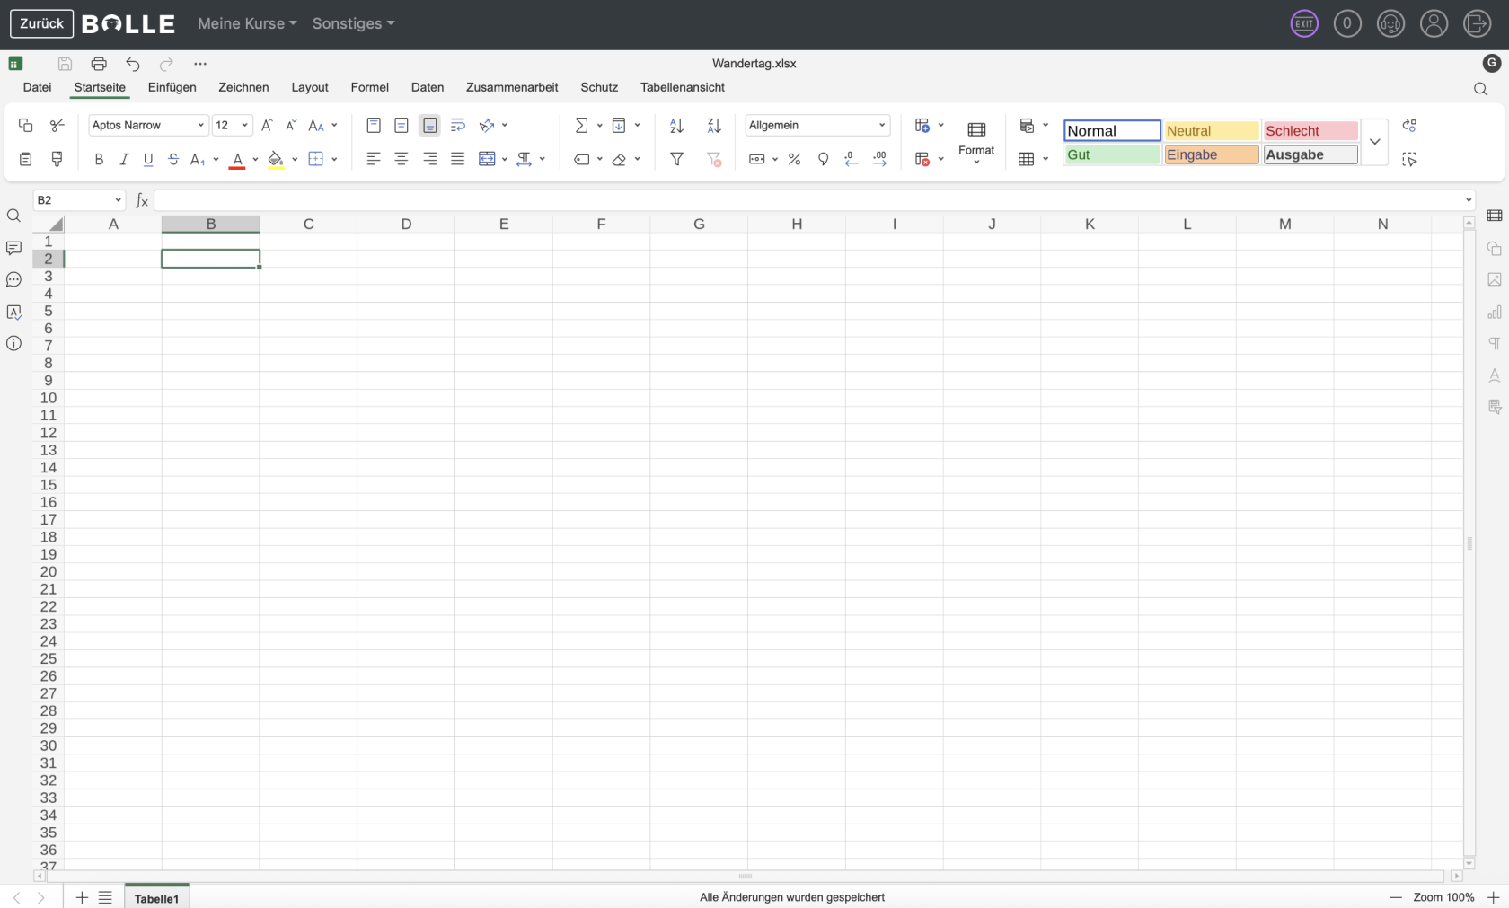1509x908 pixels.
Task: Click the Search magnifier at top right
Action: tap(1480, 89)
